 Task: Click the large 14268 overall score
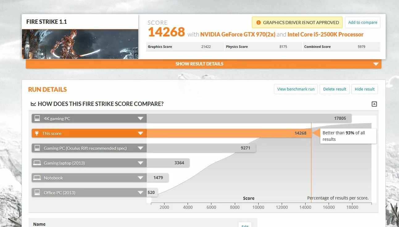pos(166,32)
